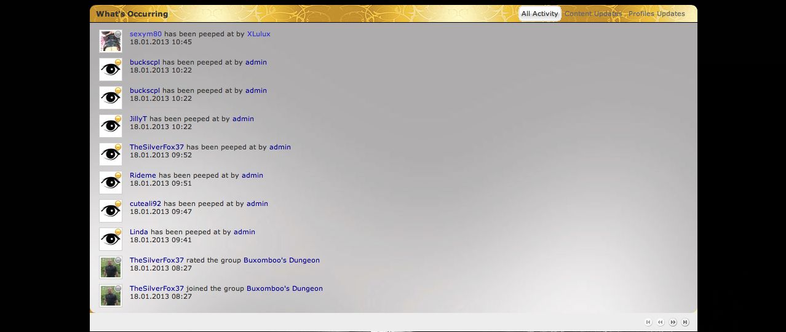Click TheSilverFox37 in the peeped-at entry

[x=157, y=147]
